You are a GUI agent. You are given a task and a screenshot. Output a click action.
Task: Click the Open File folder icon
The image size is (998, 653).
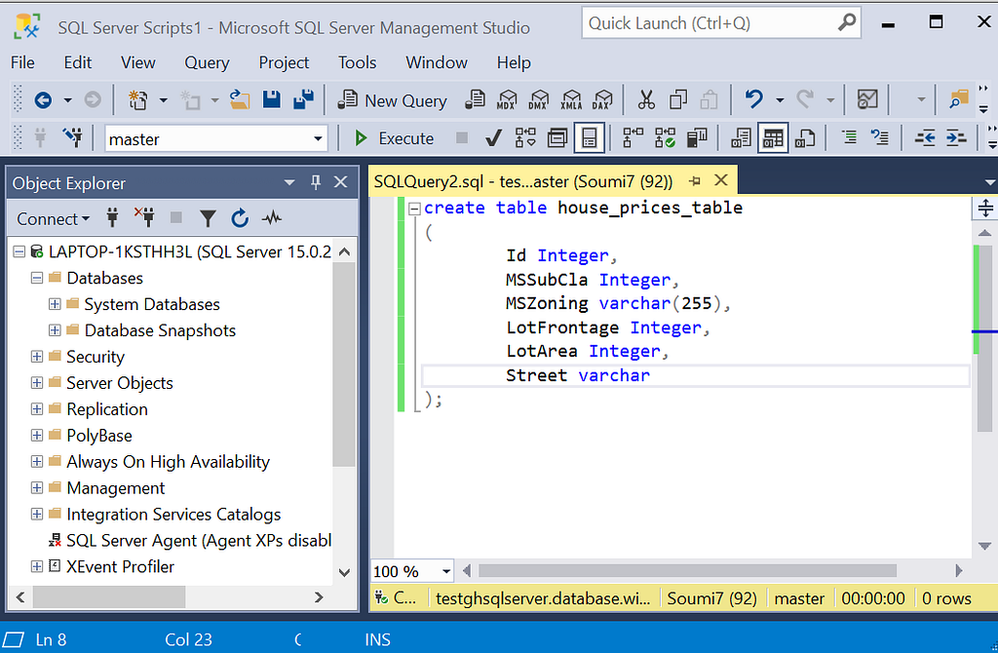[x=240, y=100]
